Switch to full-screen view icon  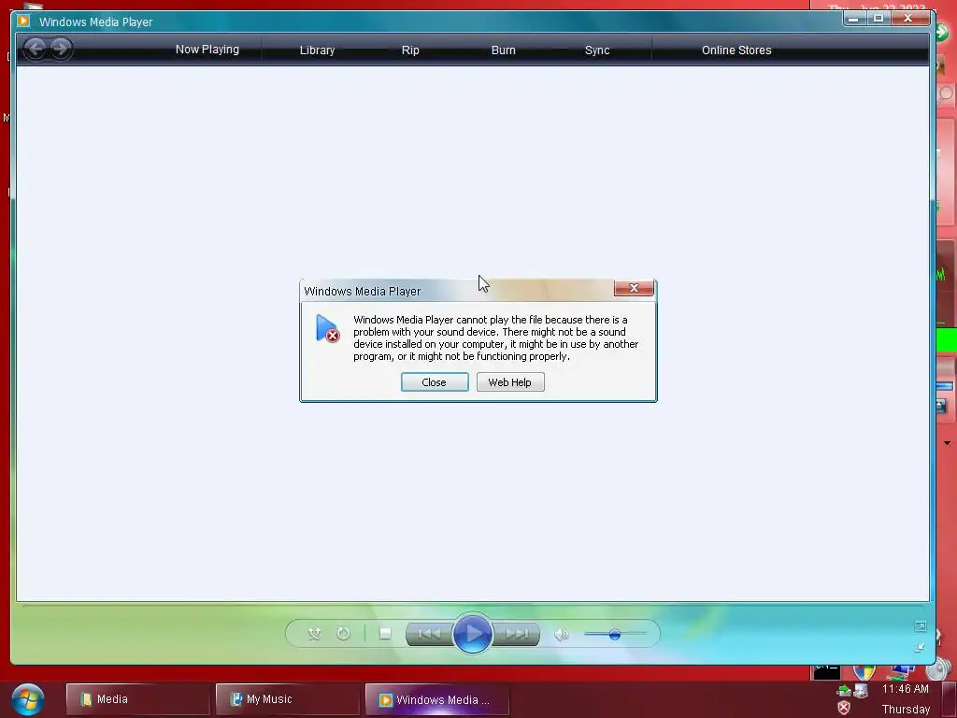920,626
